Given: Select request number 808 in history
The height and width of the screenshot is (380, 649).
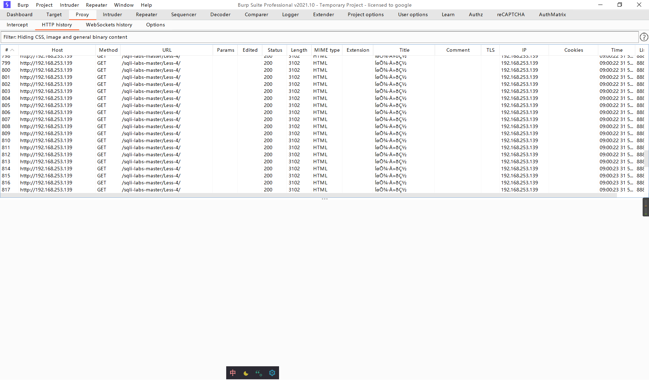Looking at the screenshot, I should click(322, 126).
